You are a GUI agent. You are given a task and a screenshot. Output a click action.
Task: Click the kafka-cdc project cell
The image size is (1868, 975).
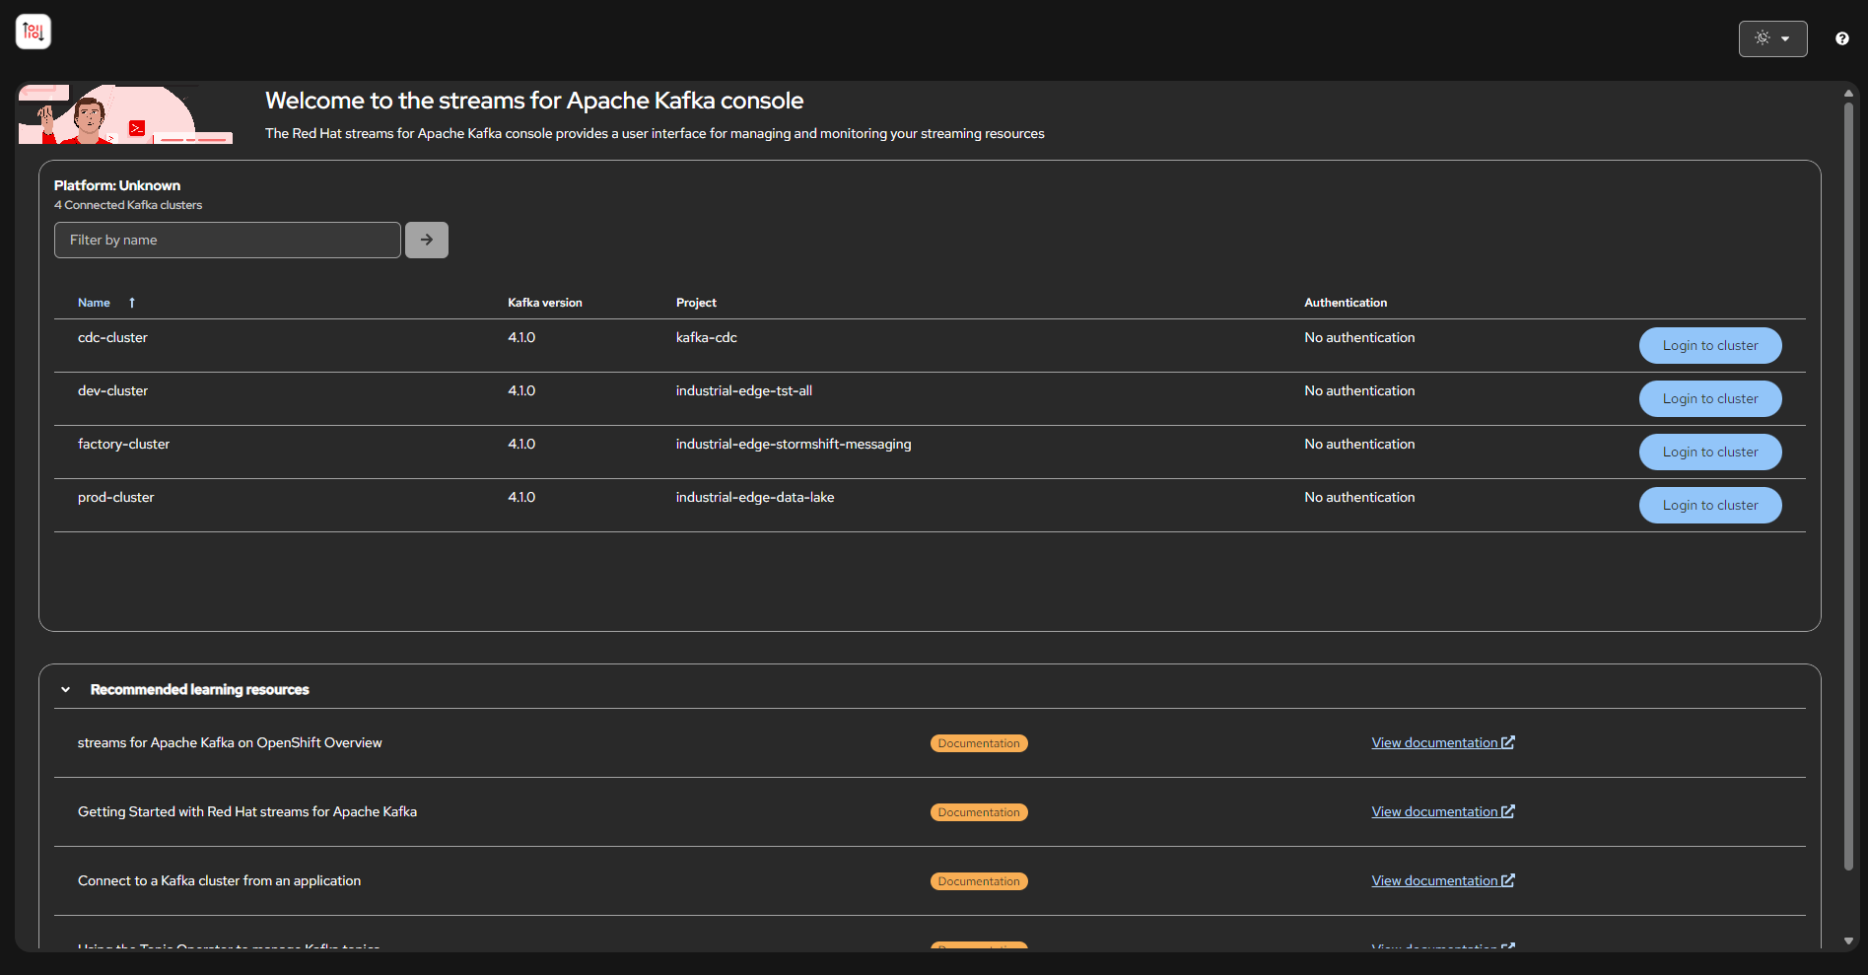707,337
